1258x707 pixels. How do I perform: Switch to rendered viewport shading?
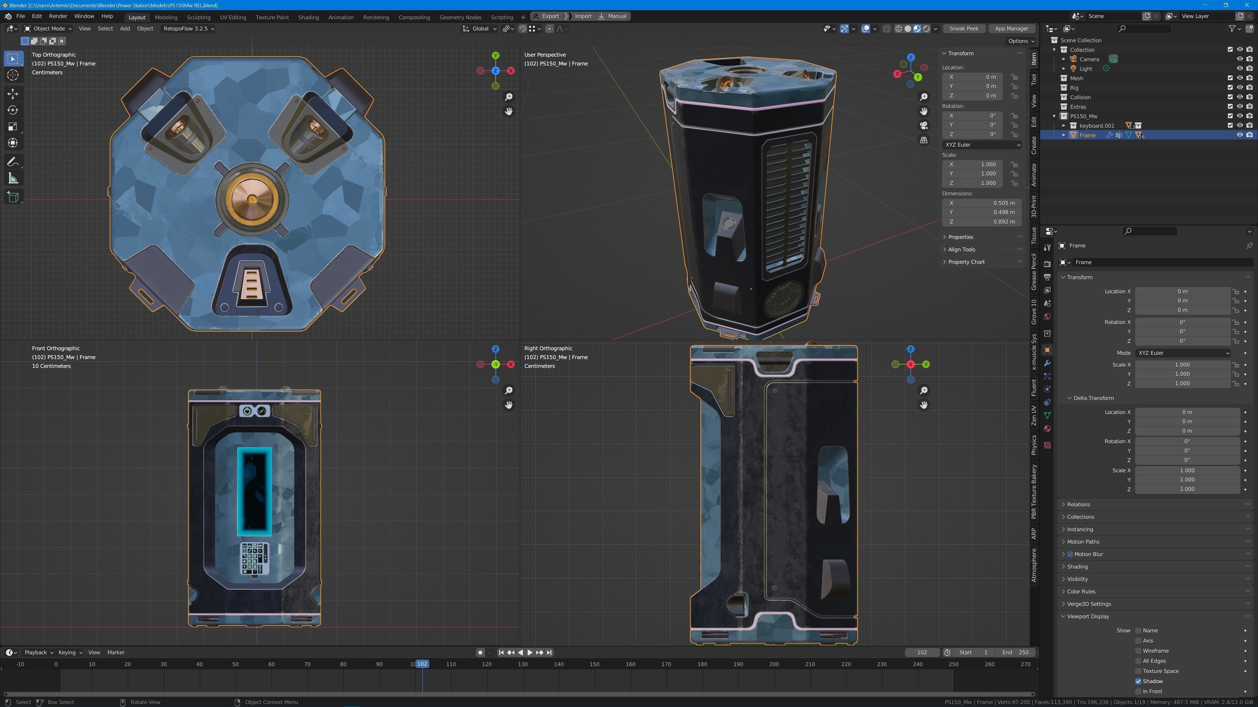coord(926,29)
